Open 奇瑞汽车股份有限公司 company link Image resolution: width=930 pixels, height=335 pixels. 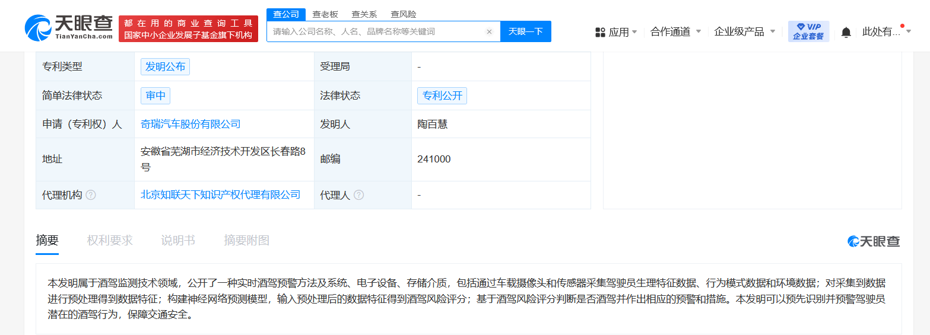191,124
